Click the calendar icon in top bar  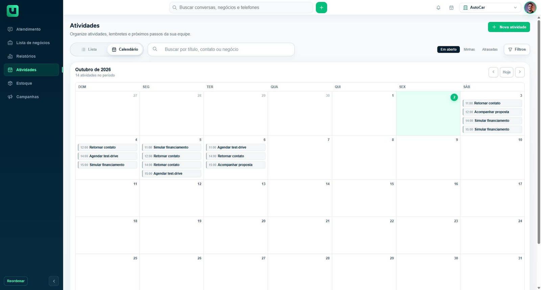point(451,7)
